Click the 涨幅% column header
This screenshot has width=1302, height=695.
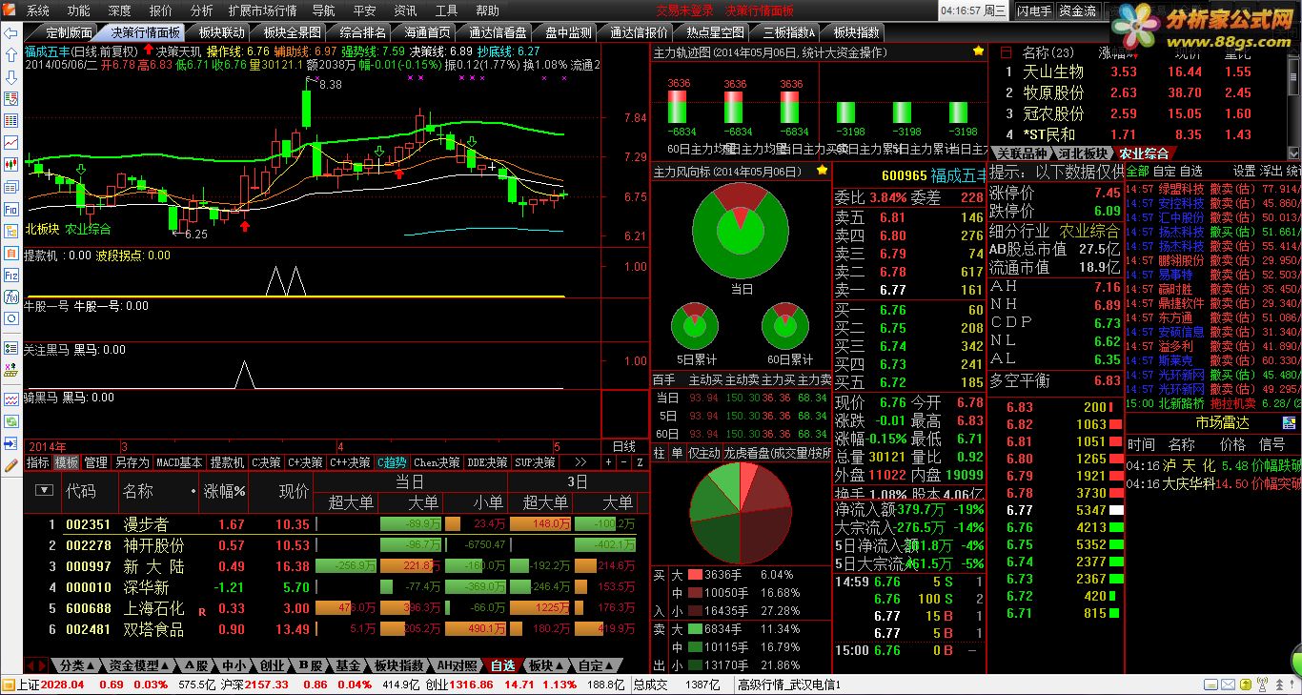224,492
